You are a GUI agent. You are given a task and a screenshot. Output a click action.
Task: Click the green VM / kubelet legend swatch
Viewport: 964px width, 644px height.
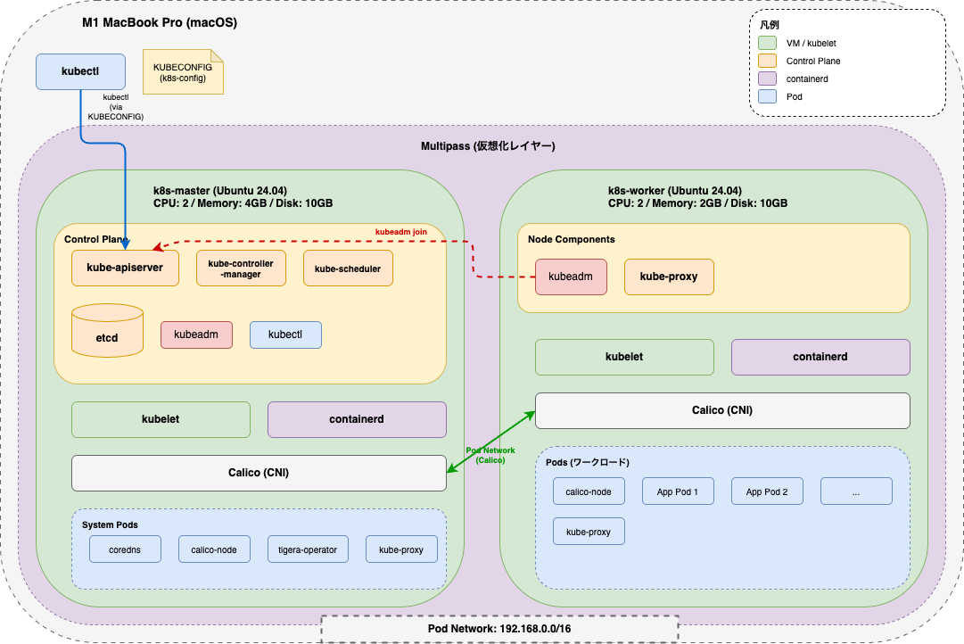pos(767,43)
